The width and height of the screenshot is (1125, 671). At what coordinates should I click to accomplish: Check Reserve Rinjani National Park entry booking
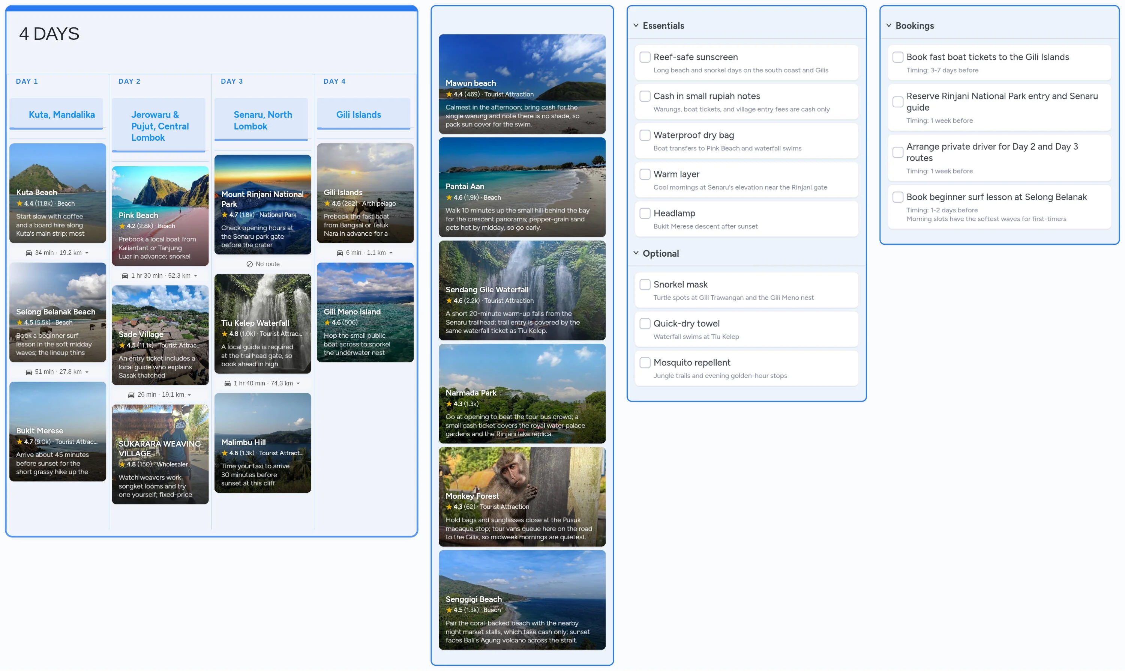click(x=898, y=102)
